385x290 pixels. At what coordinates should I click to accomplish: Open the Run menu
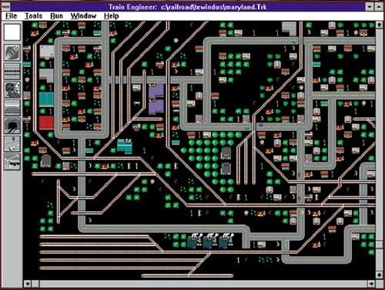click(x=56, y=16)
